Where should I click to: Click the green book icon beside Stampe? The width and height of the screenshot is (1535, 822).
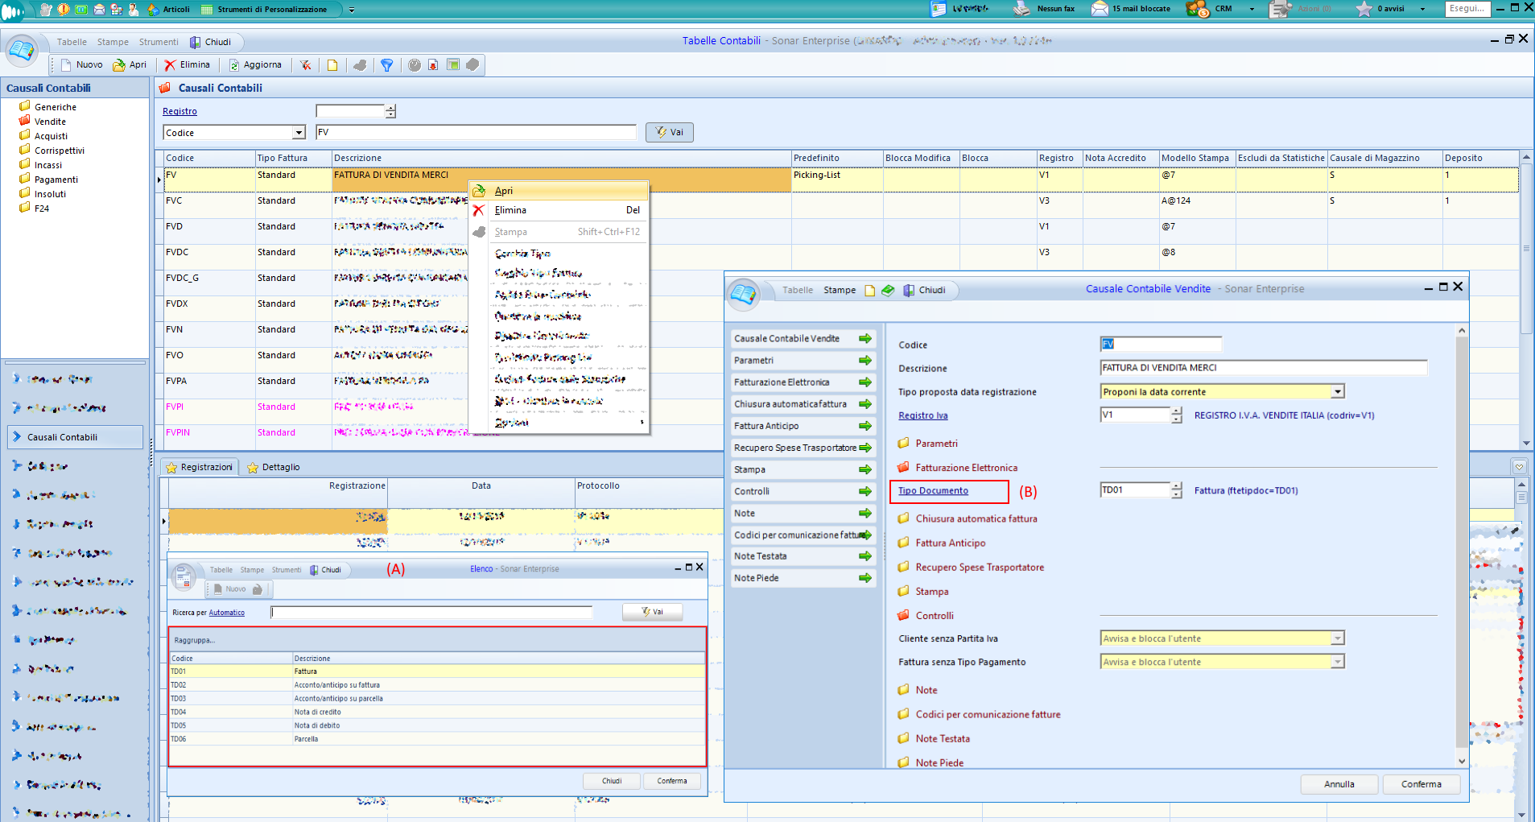click(x=888, y=290)
